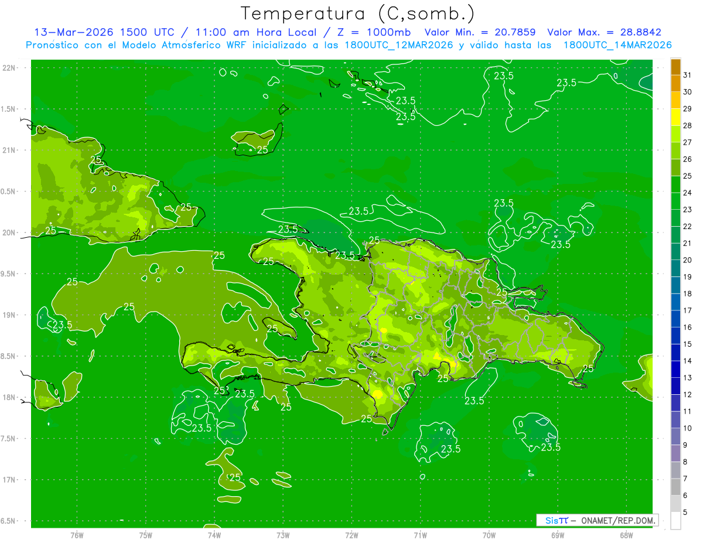Click the '1.5N' latitude axis label

(8, 109)
